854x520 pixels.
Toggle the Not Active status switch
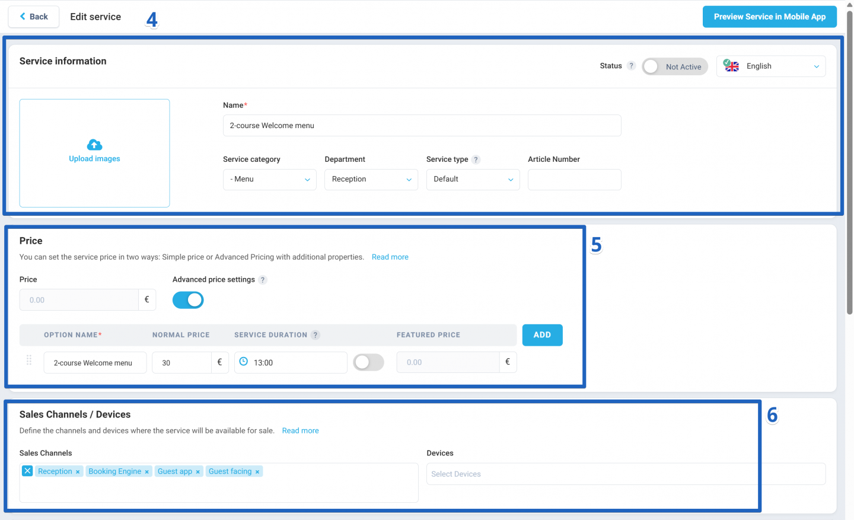[675, 66]
